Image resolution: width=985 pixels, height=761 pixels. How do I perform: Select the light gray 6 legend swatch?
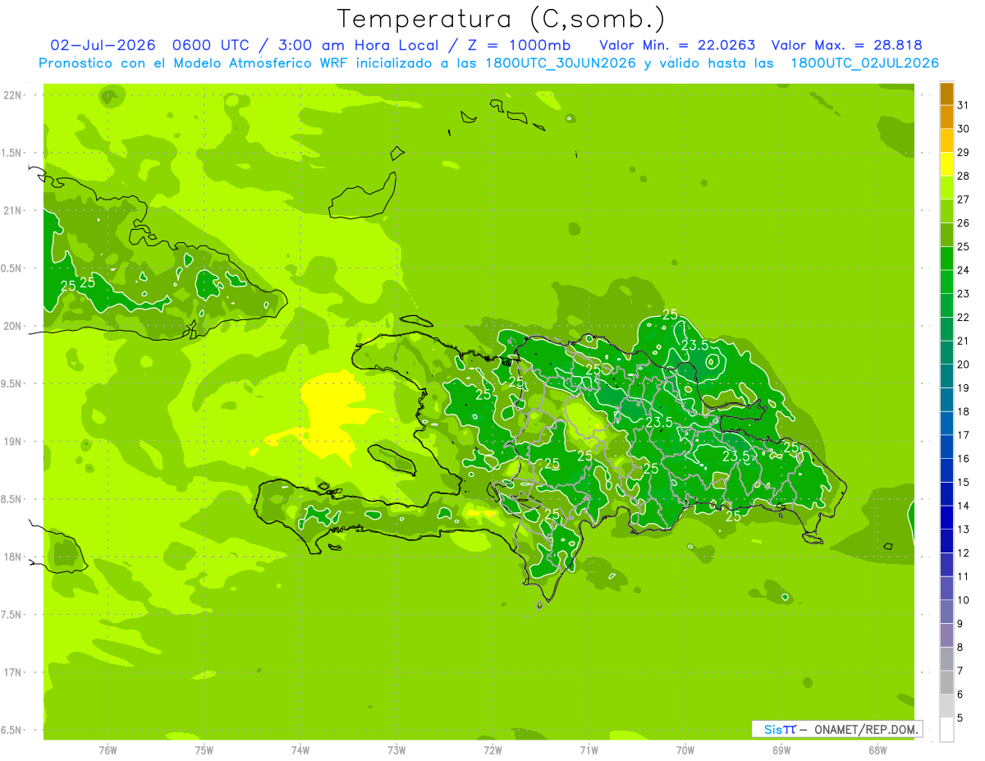coord(946,707)
